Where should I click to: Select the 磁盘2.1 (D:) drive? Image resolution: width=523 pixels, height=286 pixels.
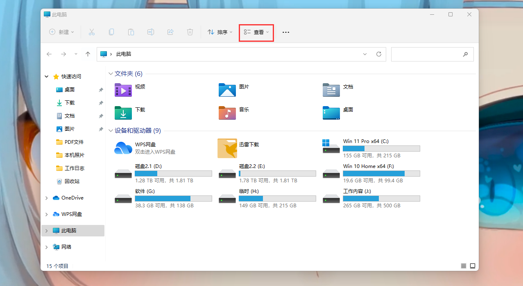coord(163,173)
